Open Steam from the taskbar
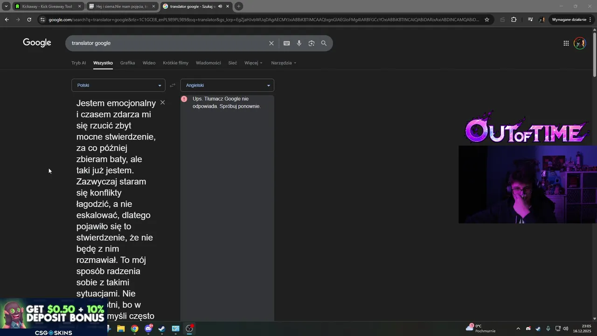Screen dimensions: 597x336 162,329
